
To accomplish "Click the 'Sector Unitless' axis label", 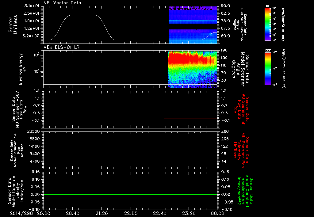I will click(13, 25).
